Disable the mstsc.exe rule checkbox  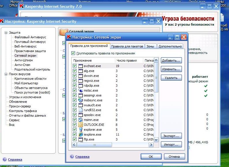(75, 90)
